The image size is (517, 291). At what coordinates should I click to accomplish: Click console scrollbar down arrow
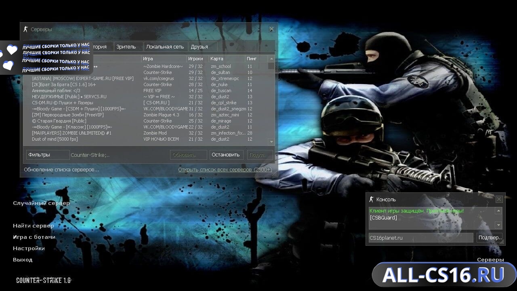[x=499, y=225]
